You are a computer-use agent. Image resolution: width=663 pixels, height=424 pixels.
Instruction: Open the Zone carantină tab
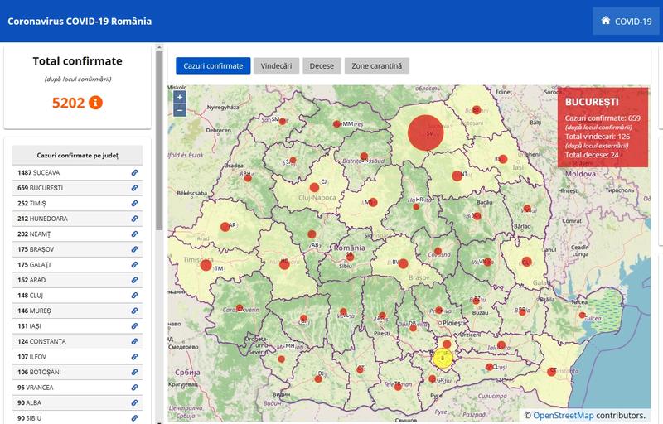tap(377, 65)
